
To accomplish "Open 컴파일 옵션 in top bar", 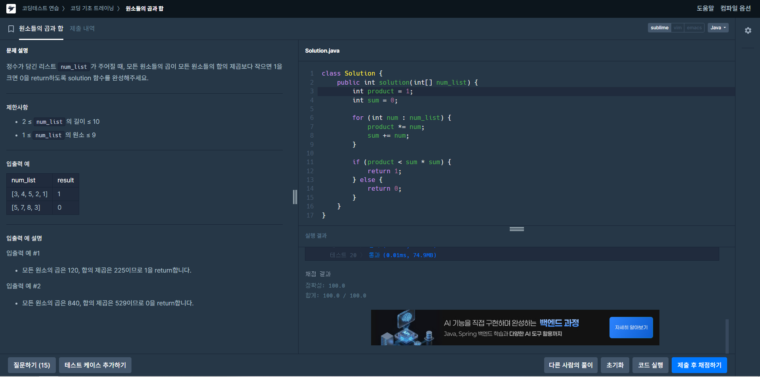I will (x=735, y=8).
